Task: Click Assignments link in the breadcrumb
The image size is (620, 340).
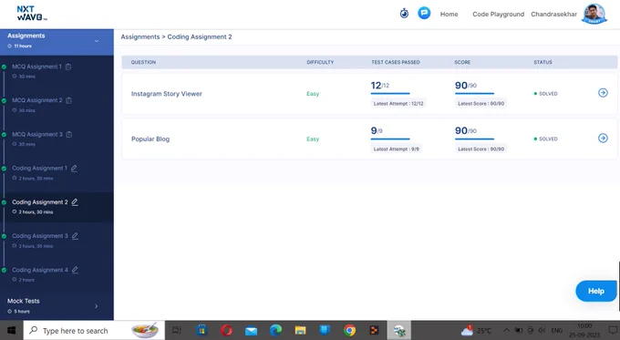Action: click(x=140, y=36)
